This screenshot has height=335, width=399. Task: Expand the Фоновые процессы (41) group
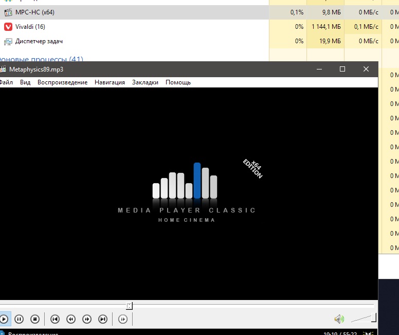[42, 59]
